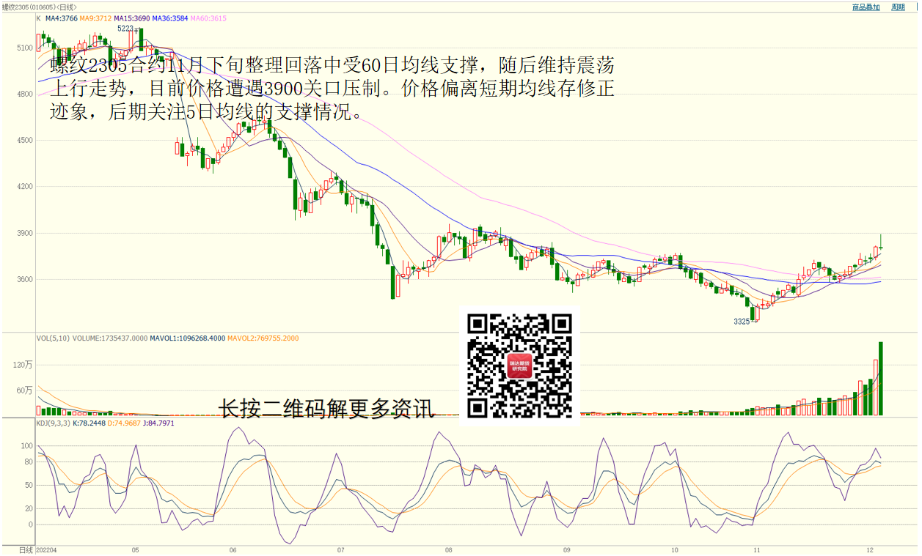The width and height of the screenshot is (922, 556).
Task: Click the 商品叠加 link
Action: (866, 7)
